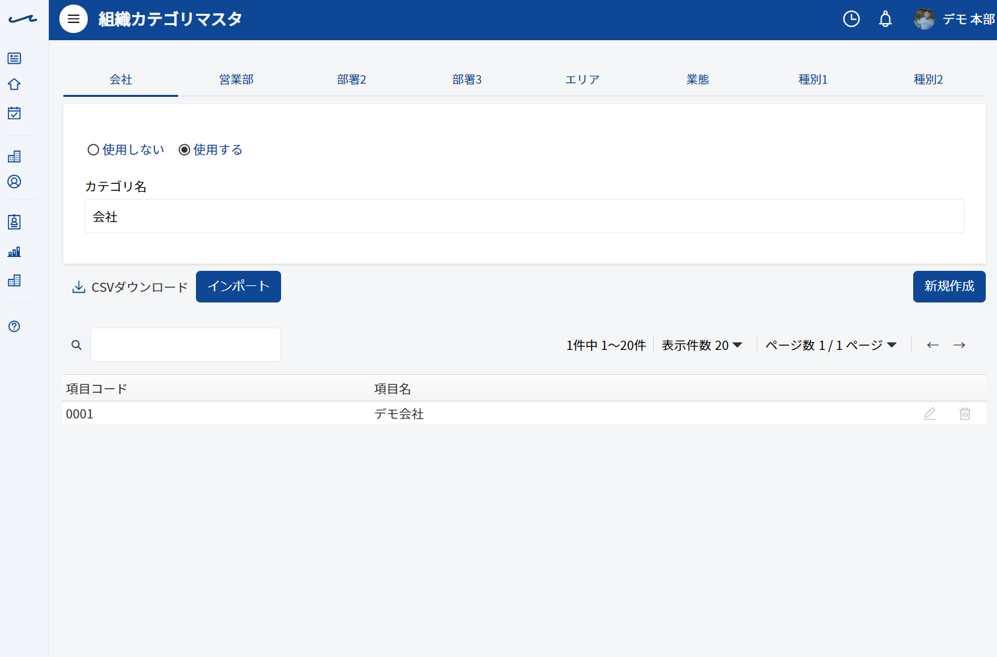Click the 1件中 1〜20件 count text
The image size is (997, 657).
(606, 345)
